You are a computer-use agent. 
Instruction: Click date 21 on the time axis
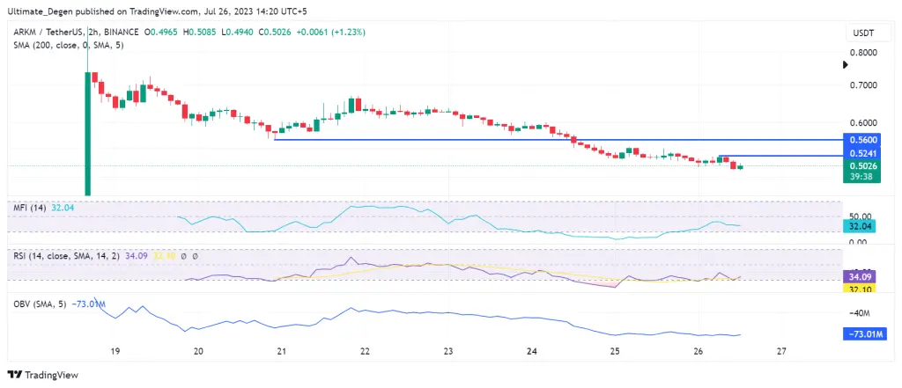click(x=281, y=351)
